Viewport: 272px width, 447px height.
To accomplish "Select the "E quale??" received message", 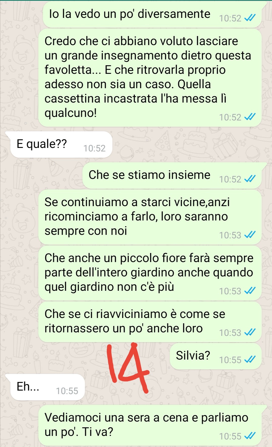I will tap(61, 145).
